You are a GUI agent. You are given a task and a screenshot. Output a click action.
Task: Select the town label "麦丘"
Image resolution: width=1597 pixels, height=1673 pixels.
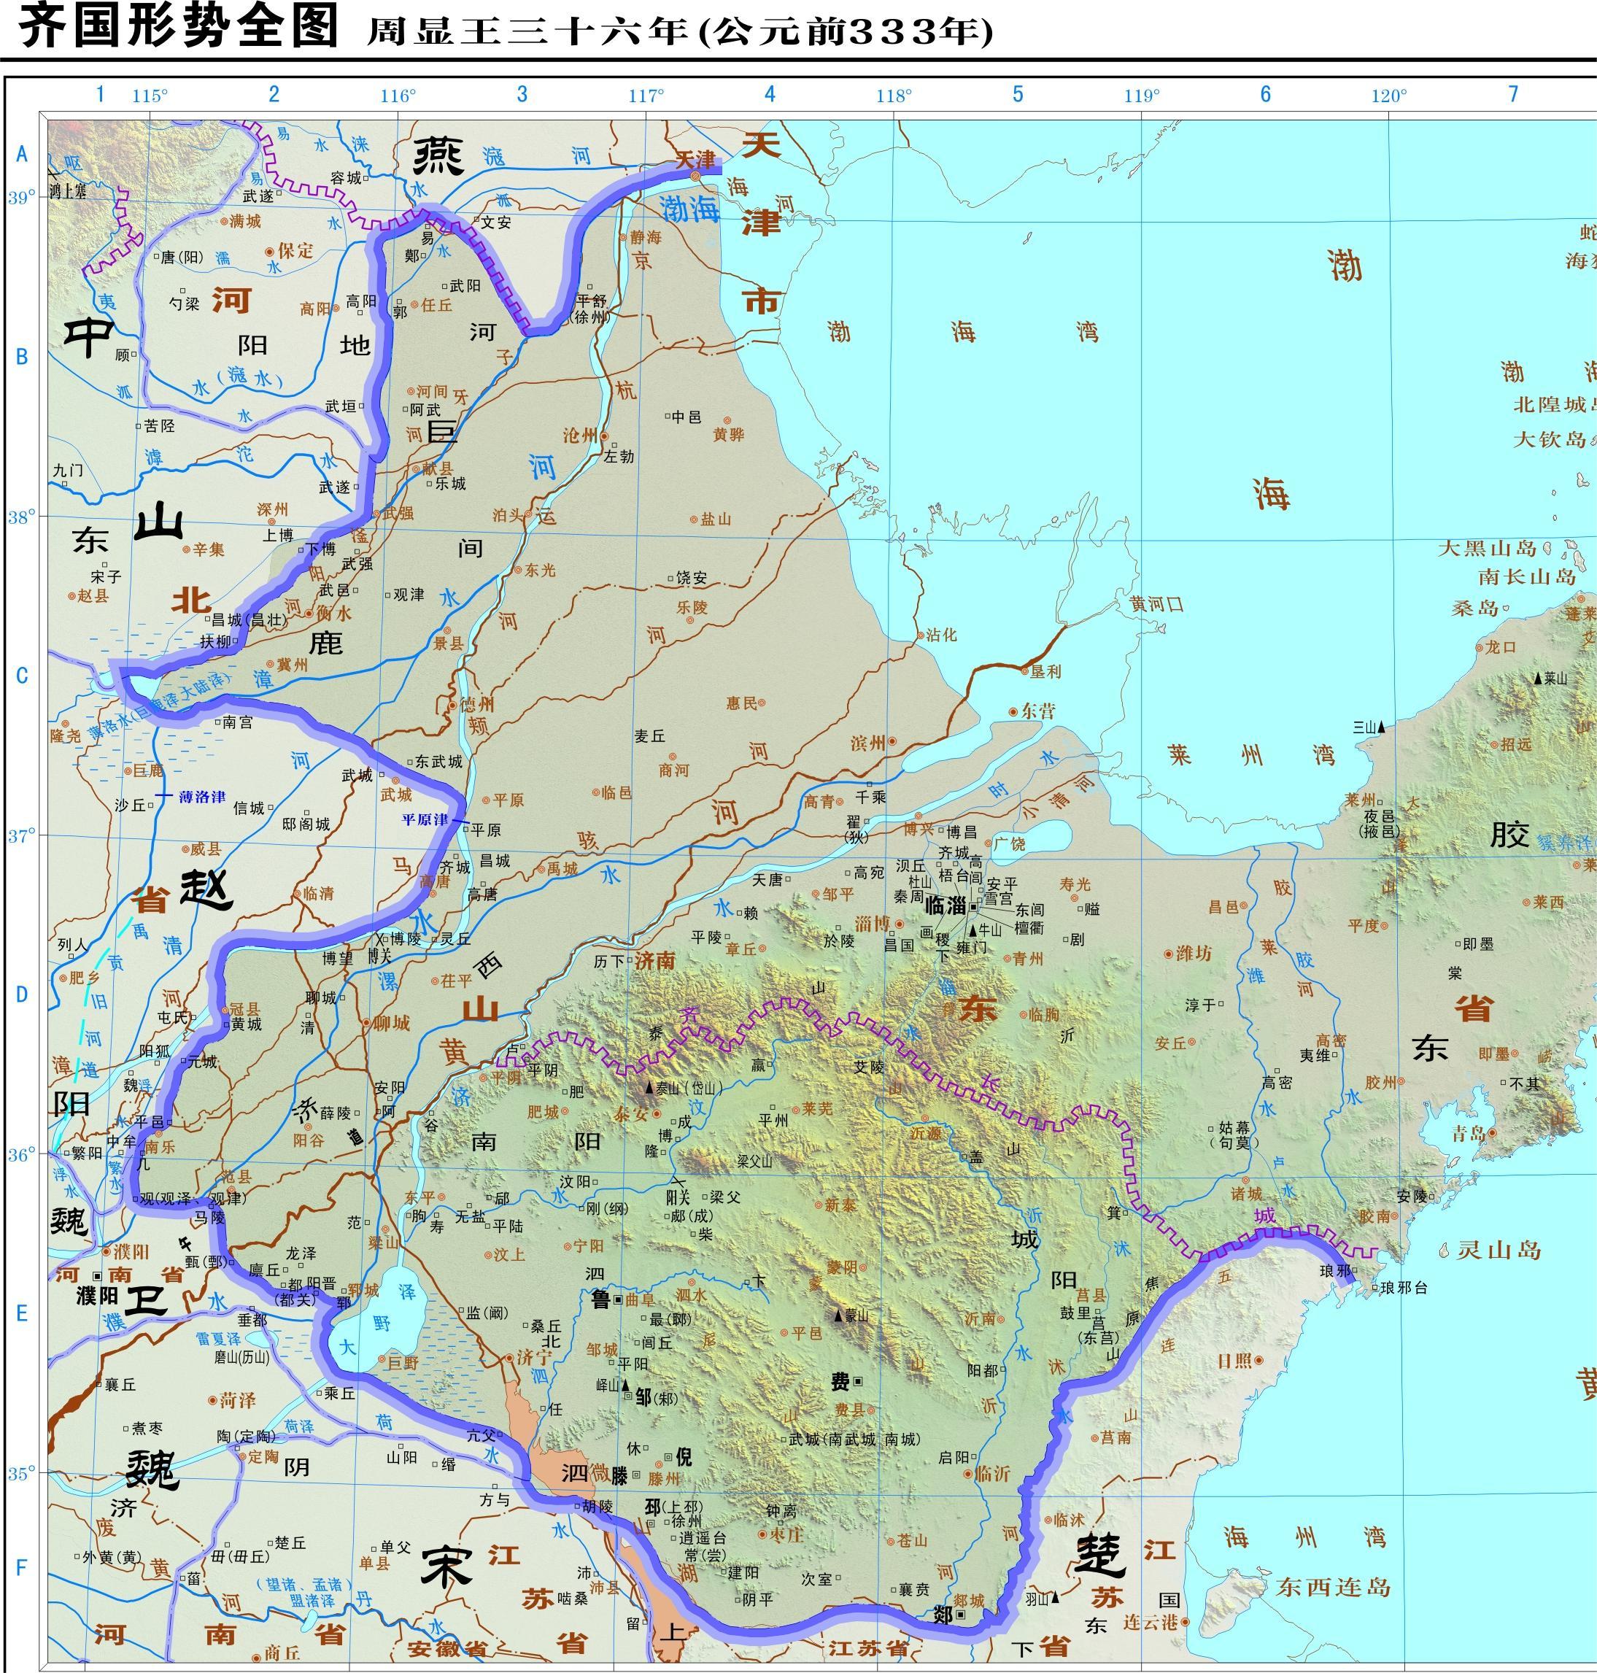(x=649, y=736)
